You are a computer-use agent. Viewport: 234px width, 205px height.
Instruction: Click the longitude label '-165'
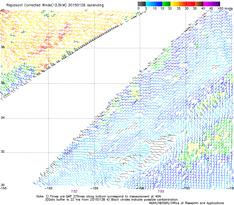[x=3, y=188]
